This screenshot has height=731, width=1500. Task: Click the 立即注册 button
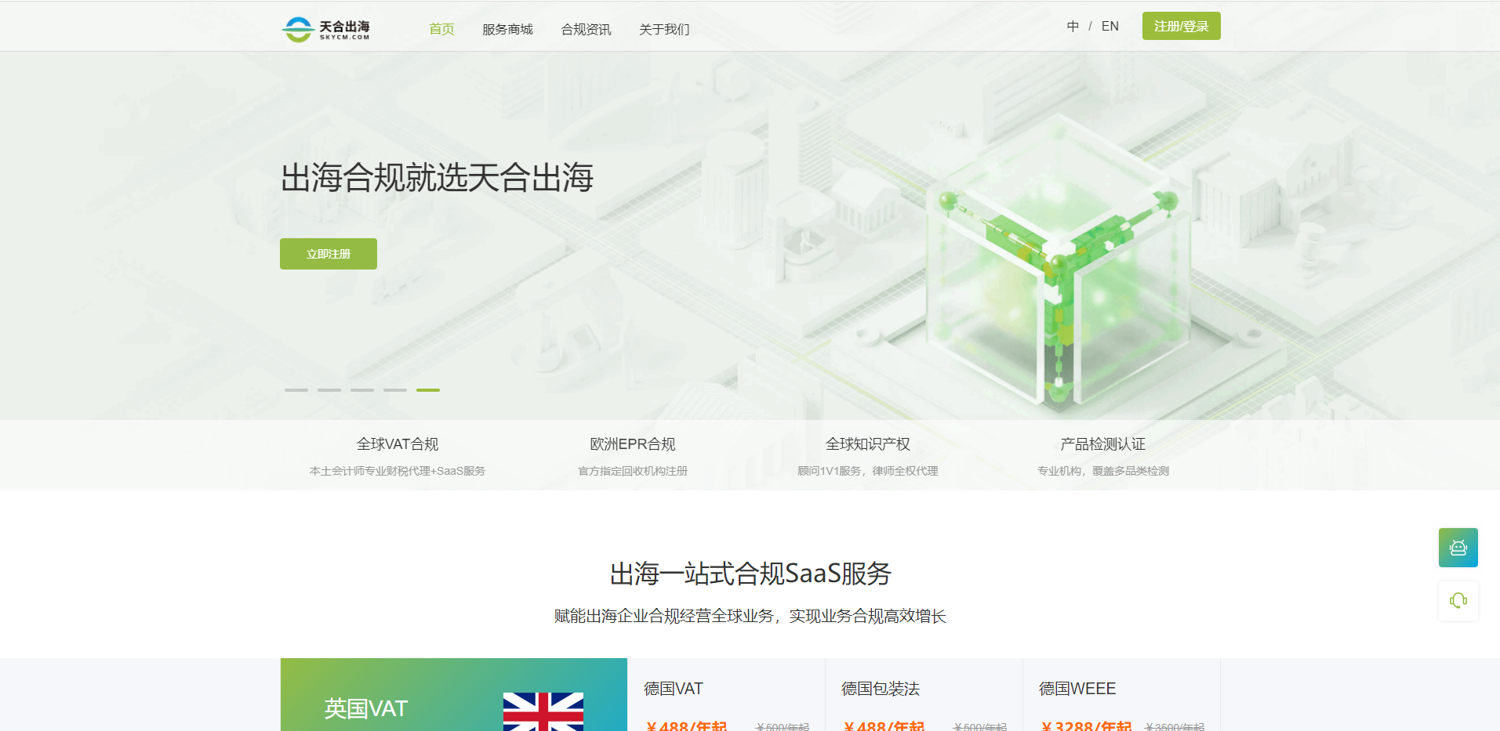(328, 253)
